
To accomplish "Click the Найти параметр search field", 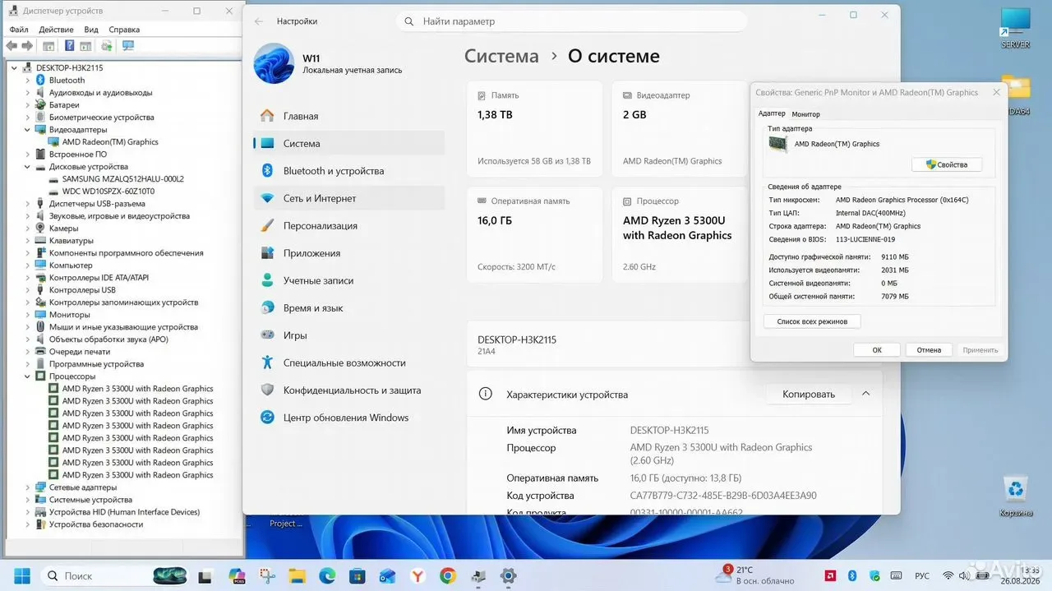I will click(x=572, y=21).
